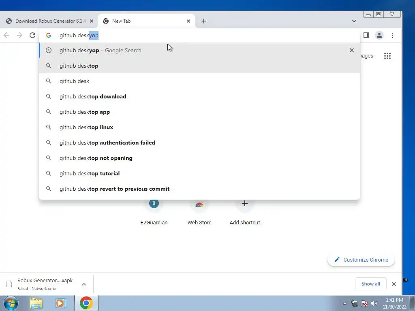The image size is (415, 311).
Task: Close the New Tab tab
Action: point(188,21)
